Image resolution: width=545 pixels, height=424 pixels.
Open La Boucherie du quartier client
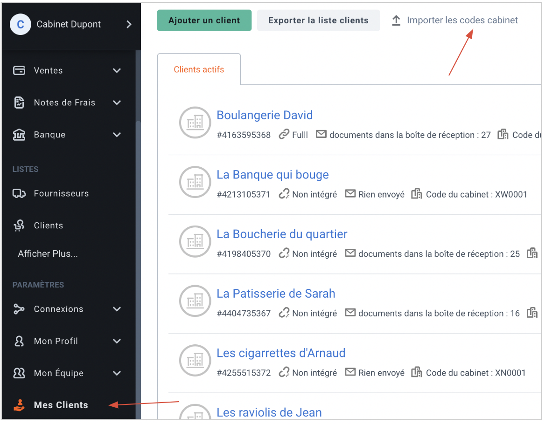point(282,234)
